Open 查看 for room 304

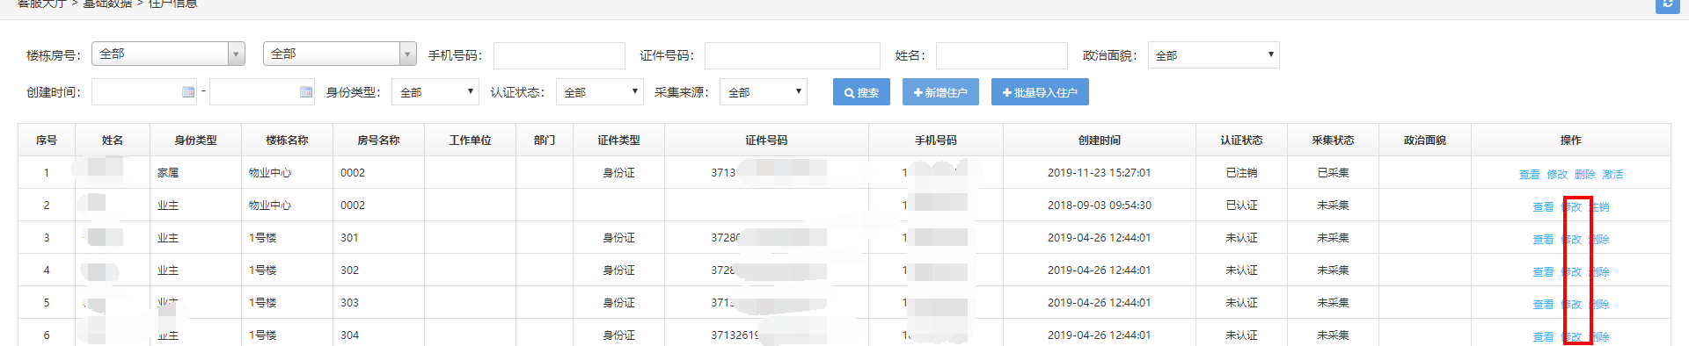click(1543, 336)
